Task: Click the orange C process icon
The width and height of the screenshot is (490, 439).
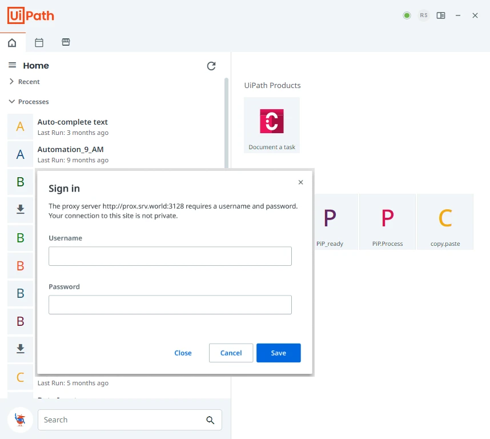Action: point(21,377)
